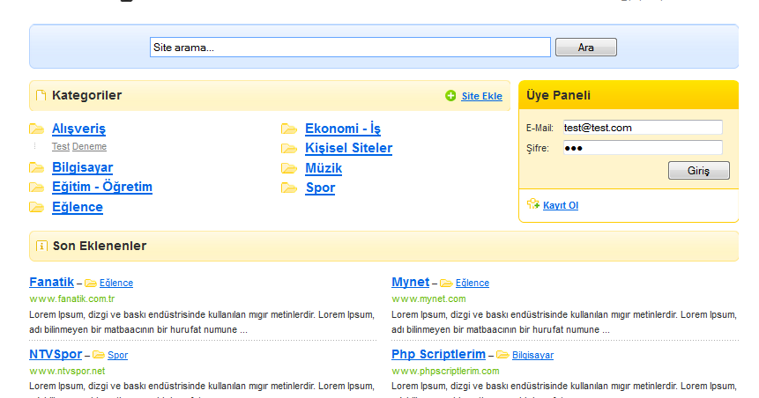The height and width of the screenshot is (398, 759).
Task: Open the Alışveriş category
Action: click(x=79, y=129)
